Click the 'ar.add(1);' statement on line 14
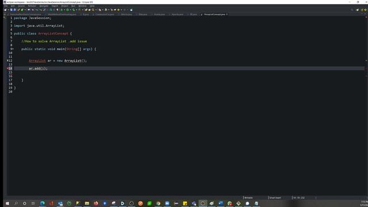This screenshot has width=368, height=207. (x=38, y=68)
